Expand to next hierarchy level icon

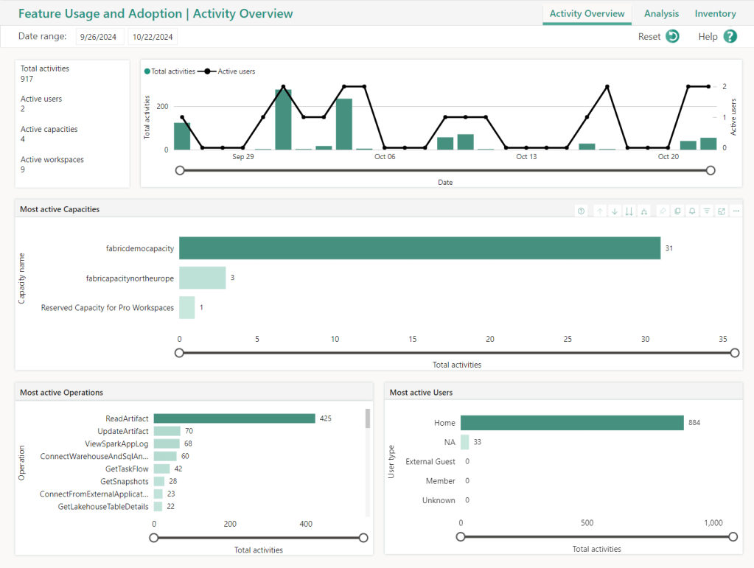point(644,211)
